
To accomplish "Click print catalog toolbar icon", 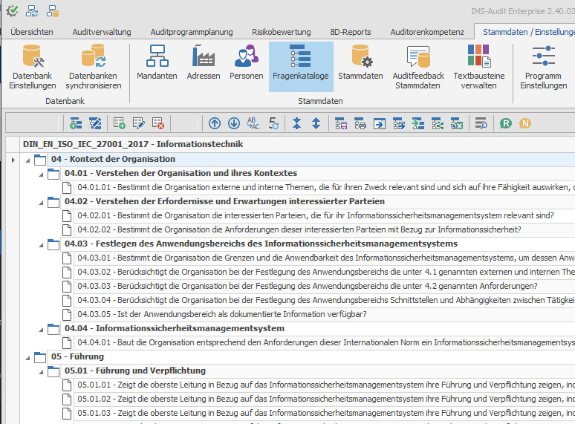I will click(x=360, y=123).
